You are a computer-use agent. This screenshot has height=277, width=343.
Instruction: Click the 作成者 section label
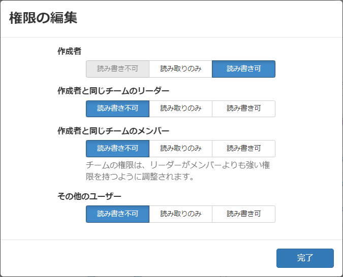point(69,51)
